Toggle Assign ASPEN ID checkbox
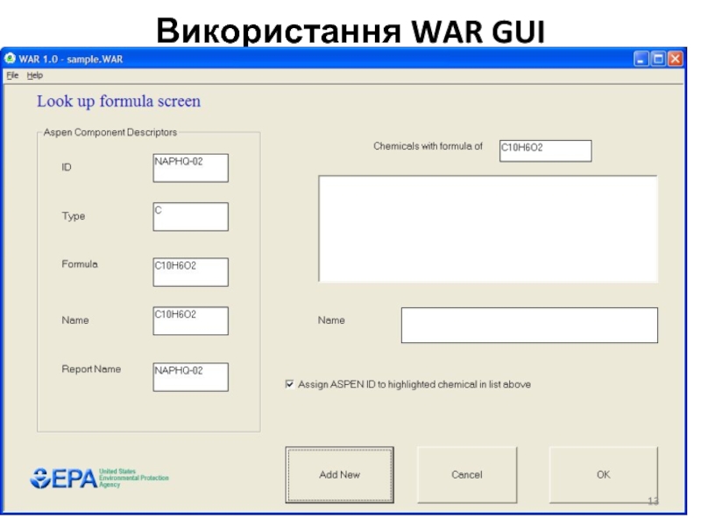 290,384
